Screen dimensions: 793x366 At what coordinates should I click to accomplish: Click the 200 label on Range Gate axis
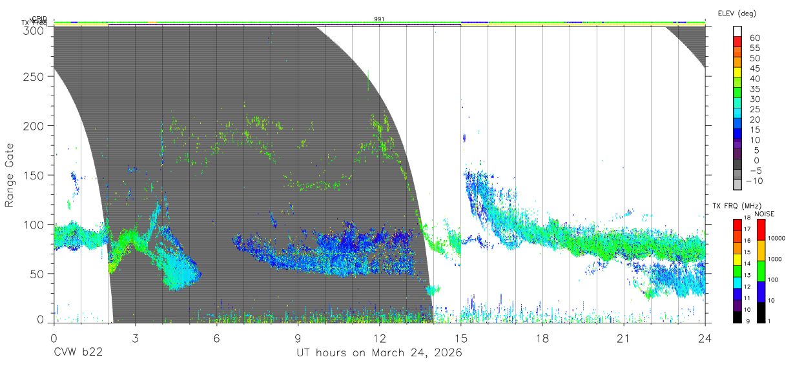(34, 125)
